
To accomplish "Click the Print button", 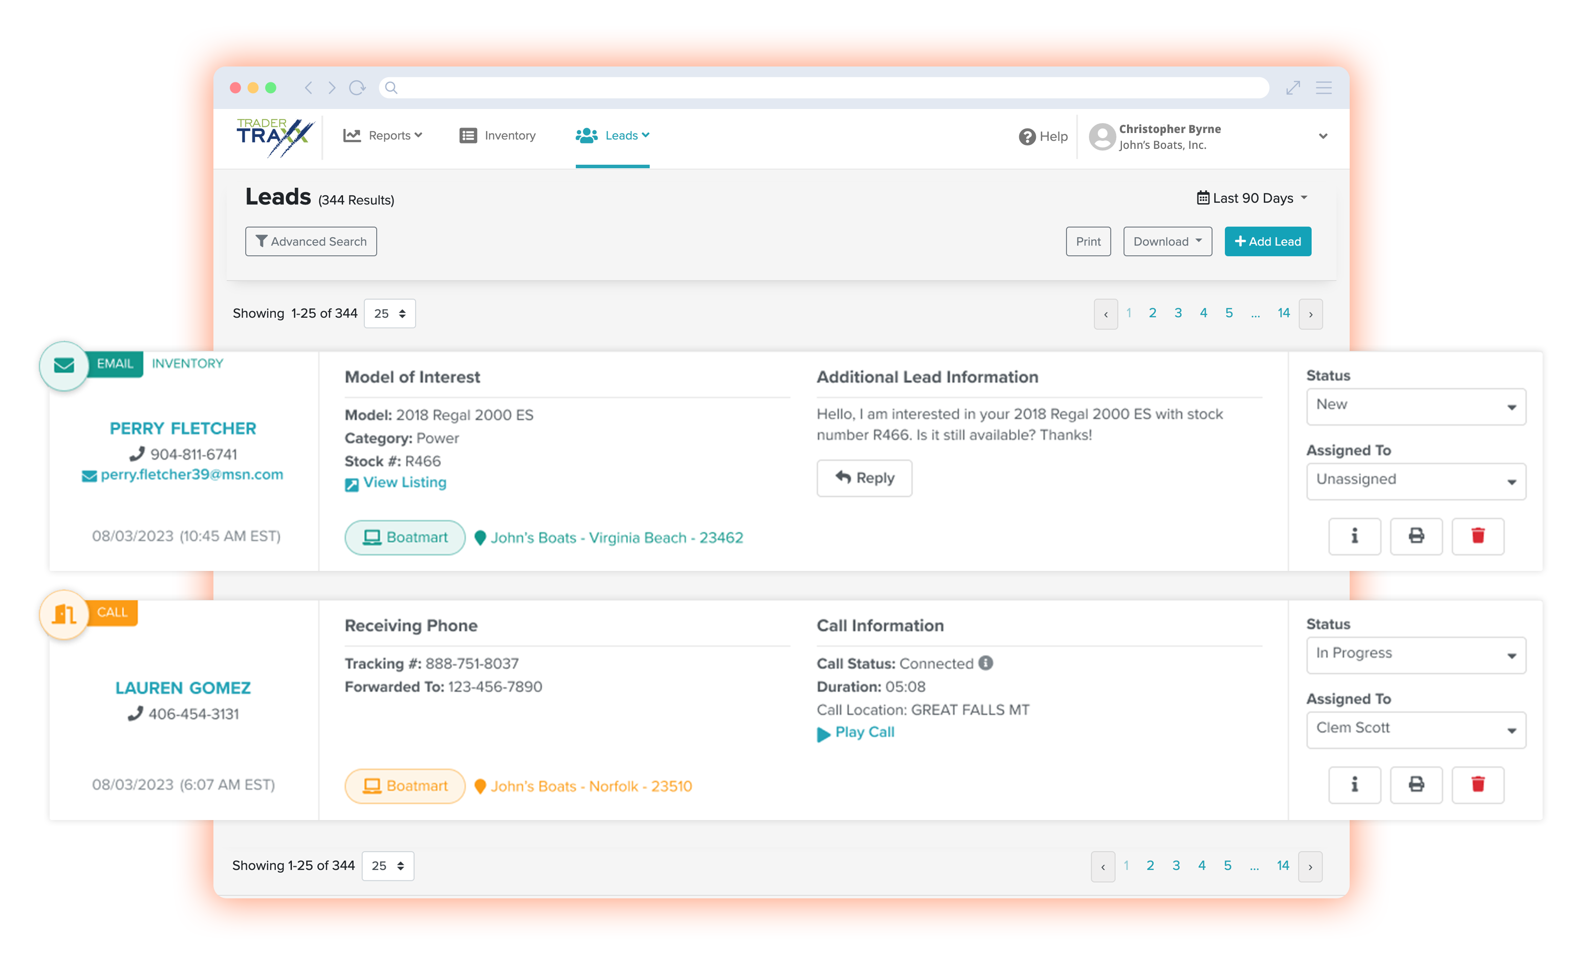I will (x=1088, y=241).
